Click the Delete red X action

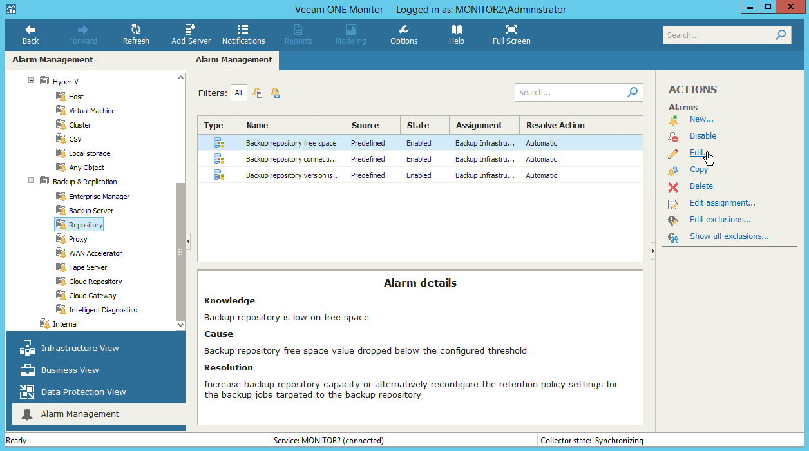[x=701, y=186]
